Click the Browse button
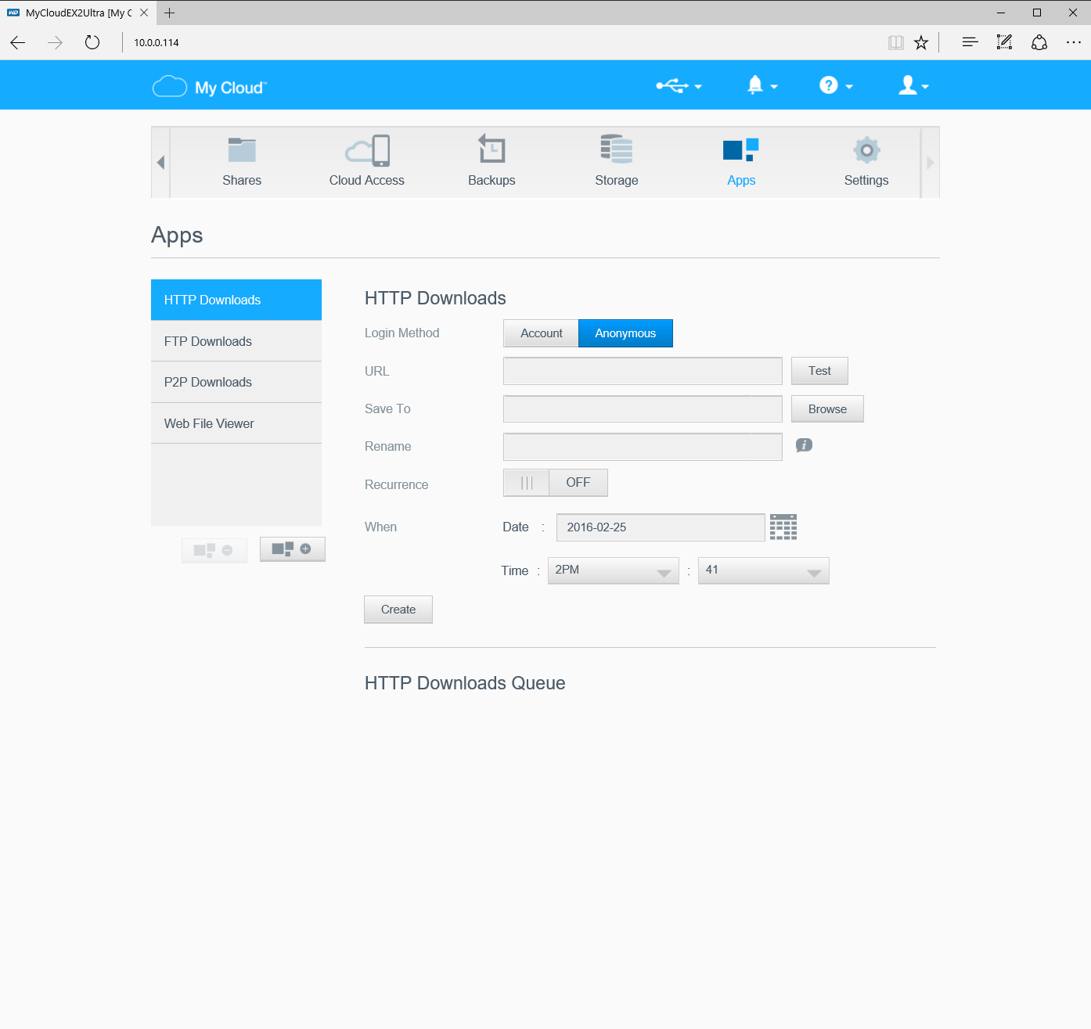 (827, 409)
